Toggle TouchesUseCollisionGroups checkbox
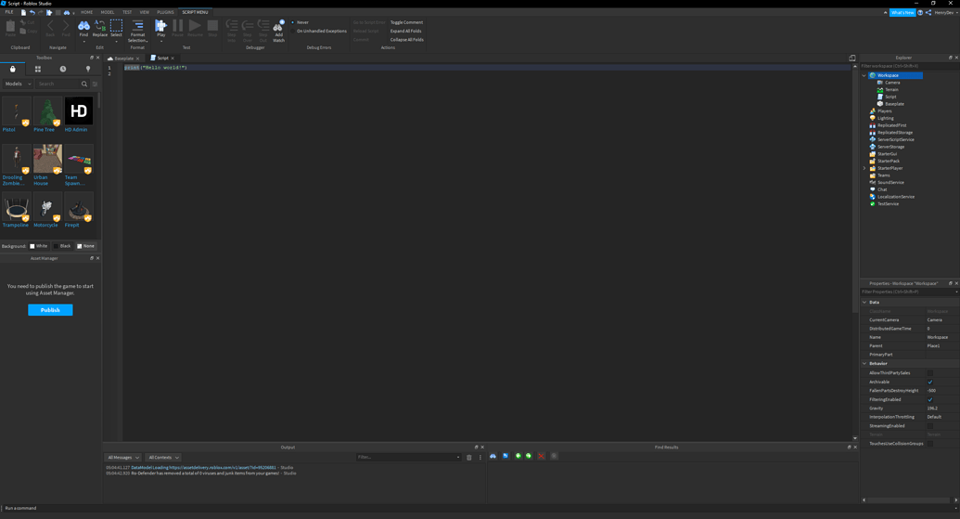The image size is (960, 519). pos(930,444)
